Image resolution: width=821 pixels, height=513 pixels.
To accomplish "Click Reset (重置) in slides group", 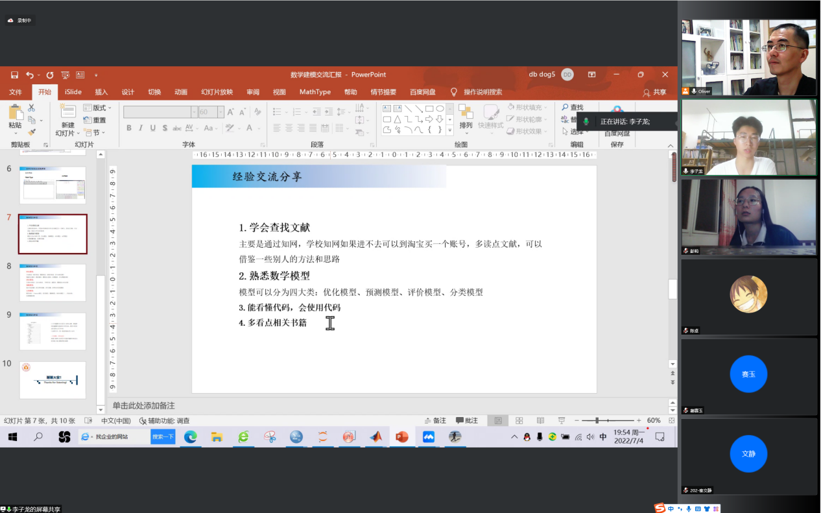I will (x=95, y=120).
